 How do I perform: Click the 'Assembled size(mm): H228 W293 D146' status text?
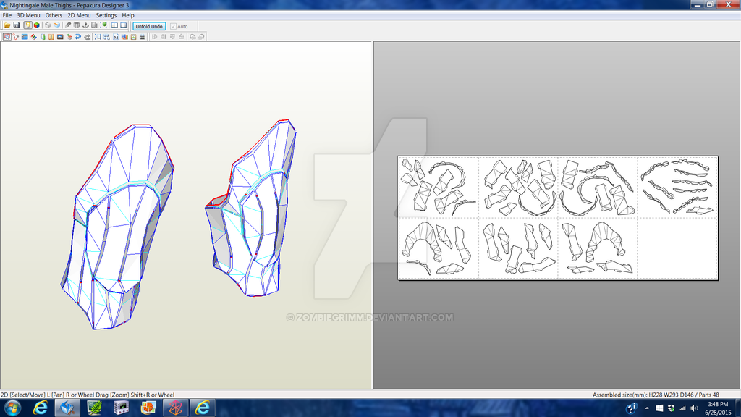click(643, 395)
